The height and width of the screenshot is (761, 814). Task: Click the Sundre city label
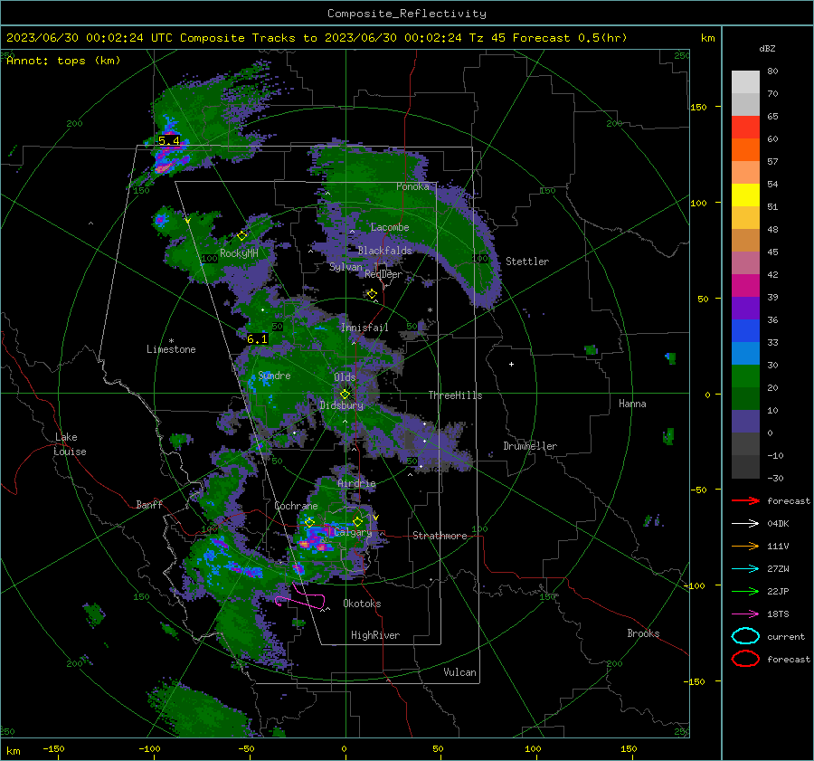click(x=274, y=376)
